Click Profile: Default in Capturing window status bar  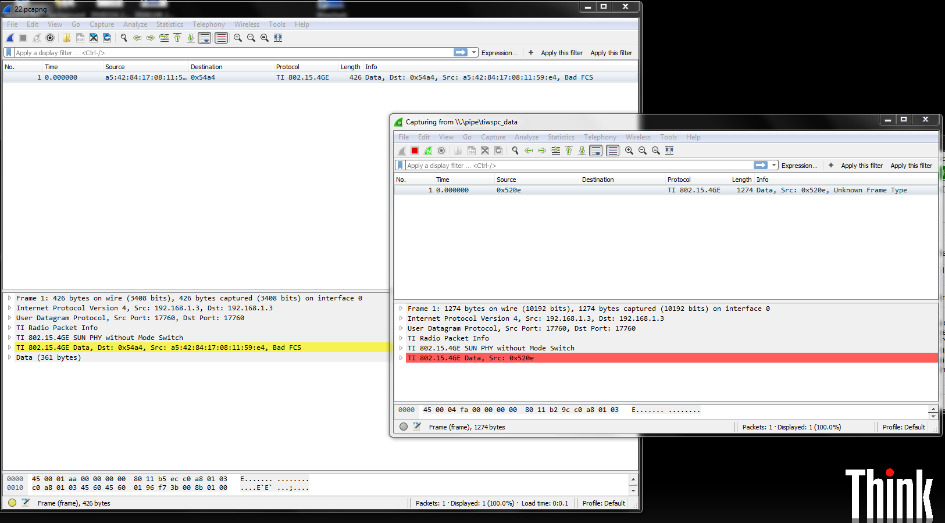(x=904, y=427)
